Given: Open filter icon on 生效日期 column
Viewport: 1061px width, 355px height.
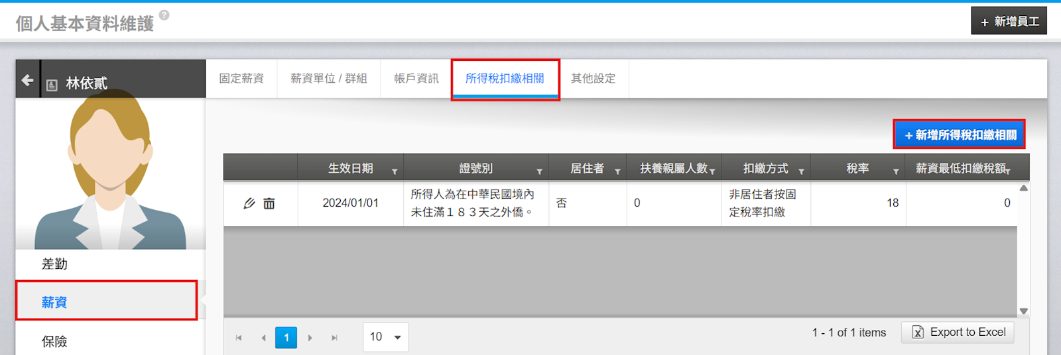Looking at the screenshot, I should click(x=395, y=172).
